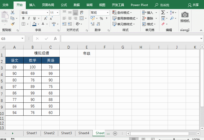Increase indent icon
Viewport: 204px width, 140px height.
[x=70, y=24]
